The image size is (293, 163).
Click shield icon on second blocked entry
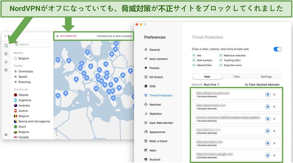coord(268,107)
